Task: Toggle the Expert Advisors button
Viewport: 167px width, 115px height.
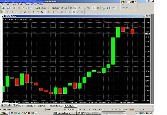Action: point(59,8)
